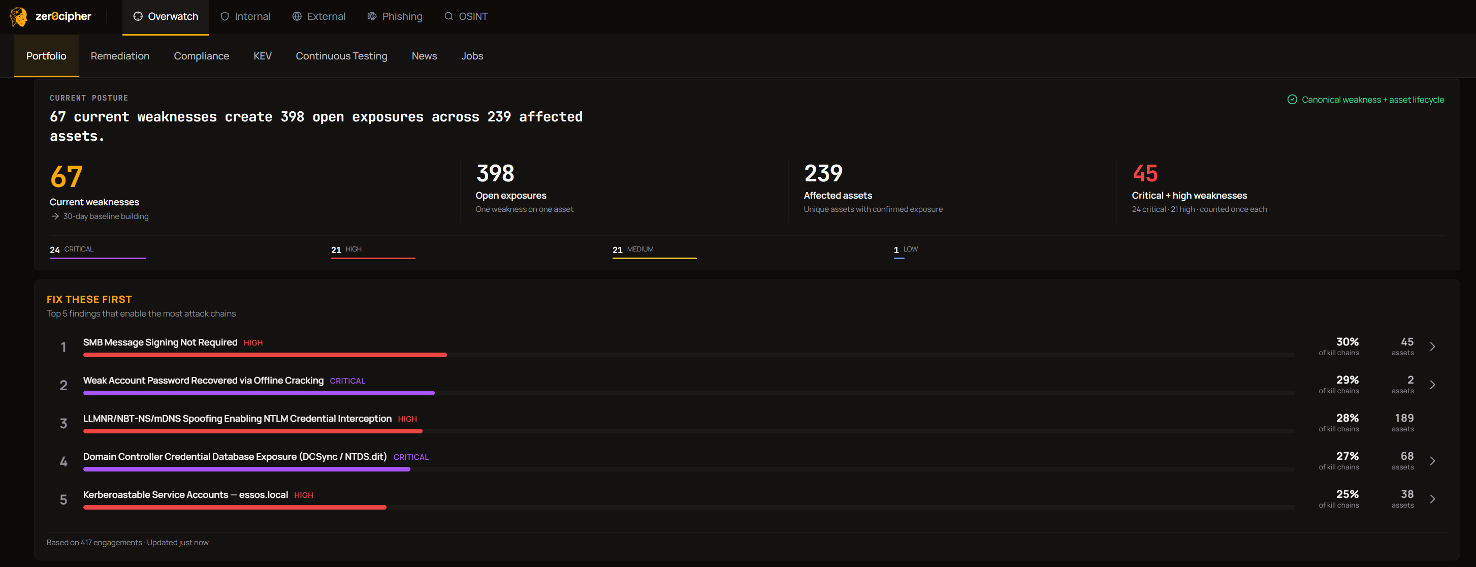Expand SMB Message Signing row chevron

[x=1432, y=347]
